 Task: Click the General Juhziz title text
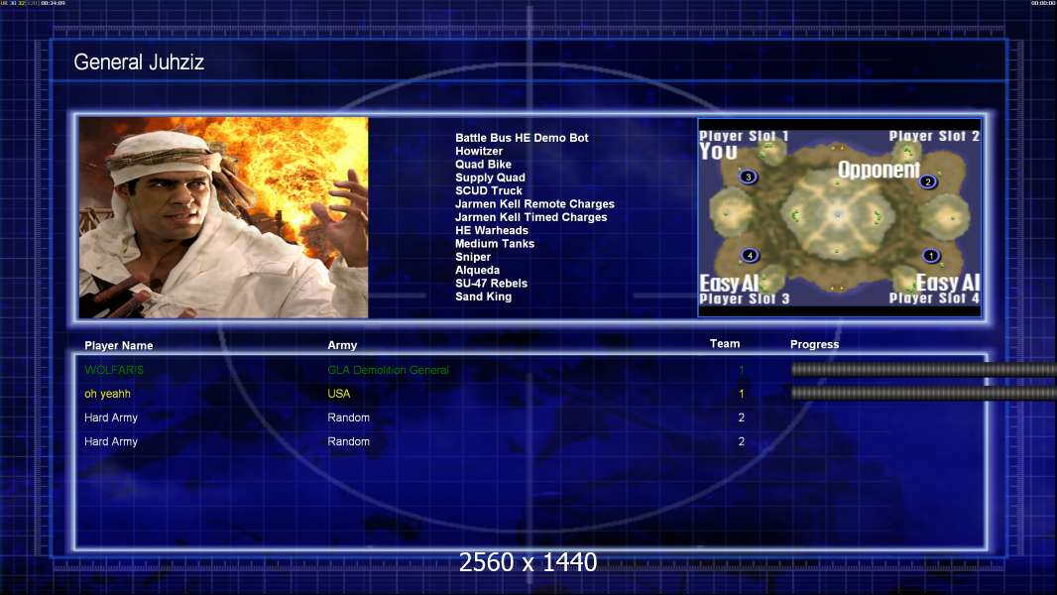tap(139, 62)
